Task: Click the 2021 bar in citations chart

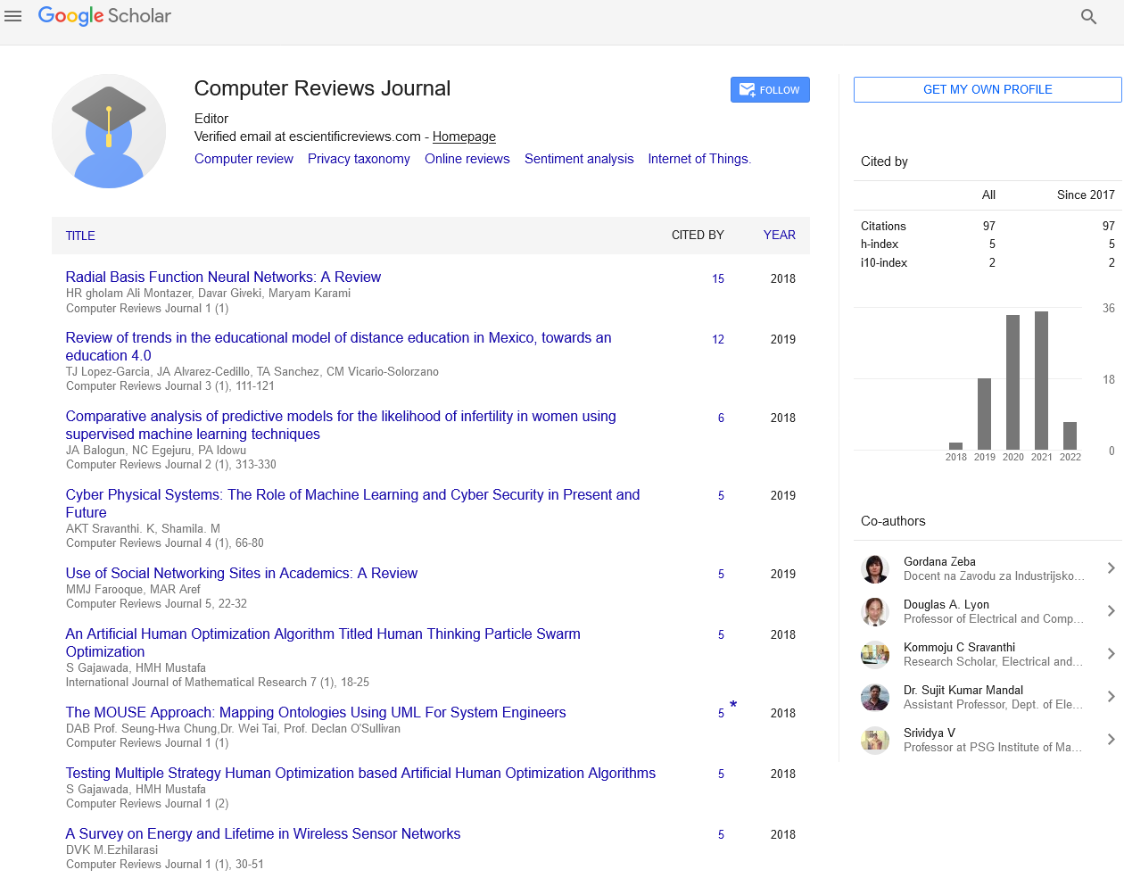Action: [1041, 380]
